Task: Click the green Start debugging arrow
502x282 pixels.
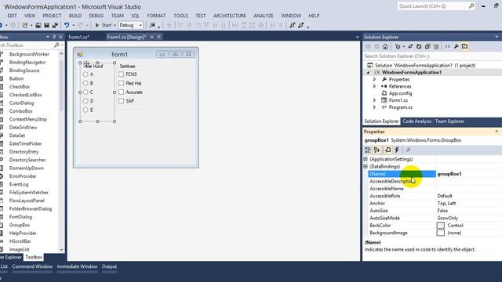Action: click(97, 25)
